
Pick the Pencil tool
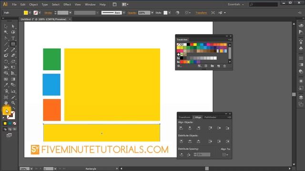pyautogui.click(x=13, y=50)
